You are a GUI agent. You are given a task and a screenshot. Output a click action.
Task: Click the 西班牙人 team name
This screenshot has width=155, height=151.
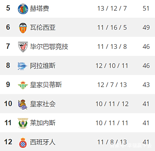43,142
